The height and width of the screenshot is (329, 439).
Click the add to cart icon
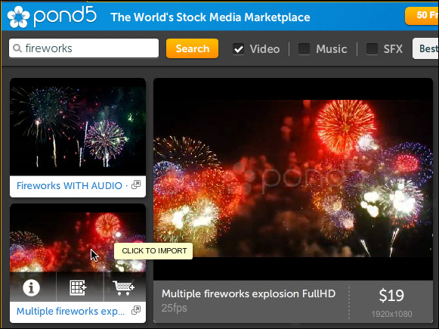click(123, 287)
